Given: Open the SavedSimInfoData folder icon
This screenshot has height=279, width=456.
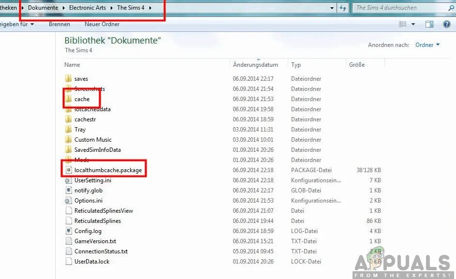Looking at the screenshot, I should tap(68, 150).
